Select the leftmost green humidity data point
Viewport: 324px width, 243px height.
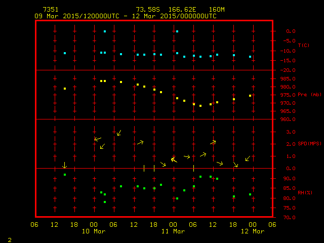(65, 175)
